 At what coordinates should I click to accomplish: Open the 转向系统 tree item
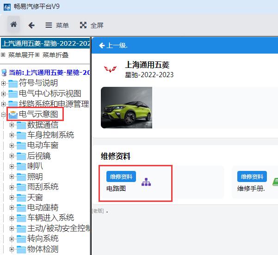[43, 238]
